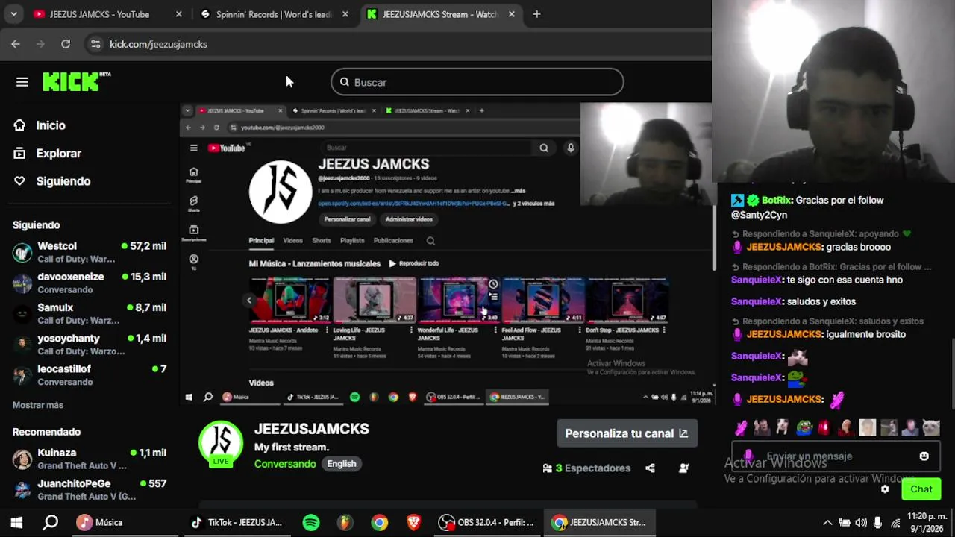The width and height of the screenshot is (955, 537).
Task: Click the Personaliza tu canal button
Action: click(x=627, y=433)
